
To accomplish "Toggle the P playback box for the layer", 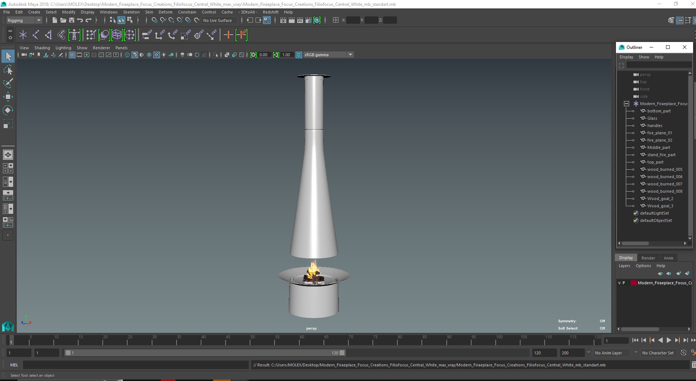I will point(624,283).
